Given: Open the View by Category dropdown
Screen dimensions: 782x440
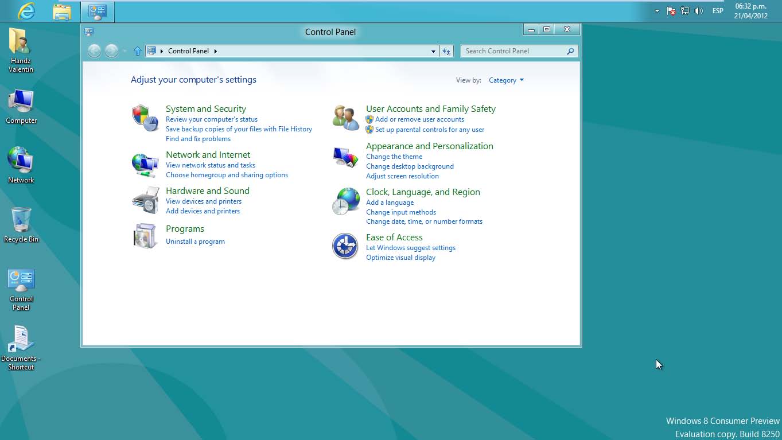Looking at the screenshot, I should (506, 80).
